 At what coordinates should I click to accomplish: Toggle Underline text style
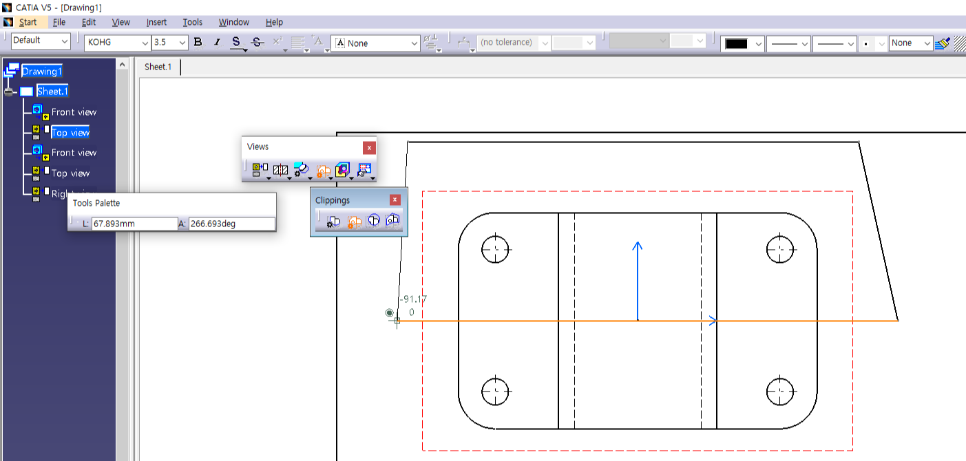(x=236, y=43)
